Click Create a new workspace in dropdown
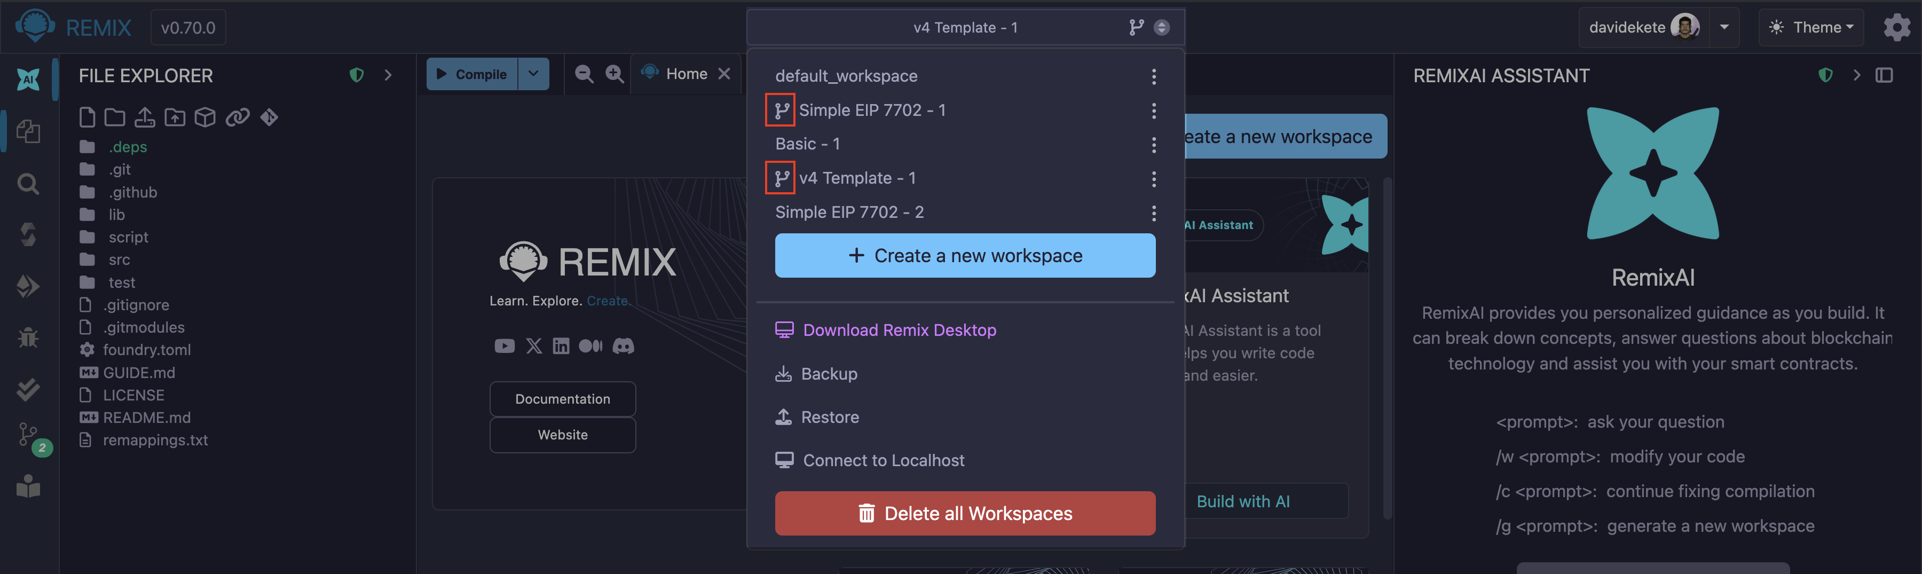Screen dimensions: 1922x574 pos(965,255)
